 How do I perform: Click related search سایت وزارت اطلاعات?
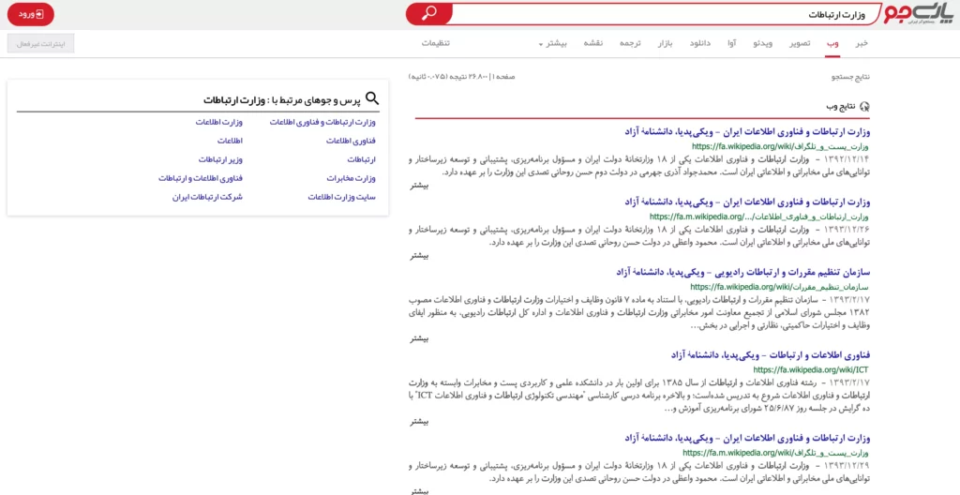tap(341, 197)
